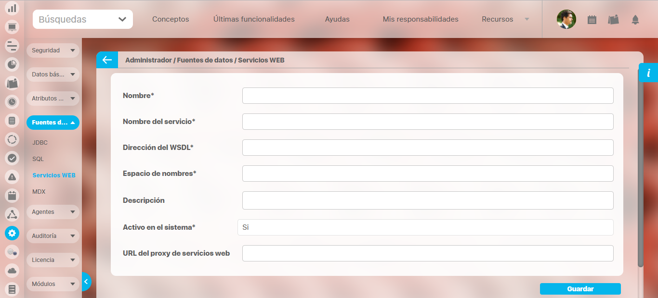This screenshot has height=298, width=658.
Task: Open the cloud icon in sidebar
Action: tap(12, 271)
